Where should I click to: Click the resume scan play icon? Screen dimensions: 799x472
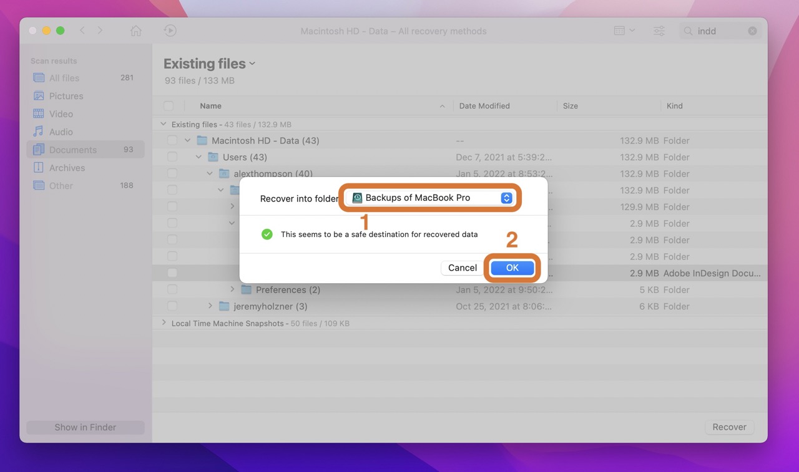click(170, 31)
